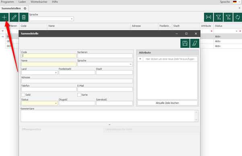Click the add new collection point plus icon
The height and width of the screenshot is (156, 242).
pos(4,17)
